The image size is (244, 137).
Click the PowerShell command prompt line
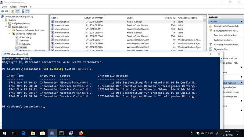24,107
